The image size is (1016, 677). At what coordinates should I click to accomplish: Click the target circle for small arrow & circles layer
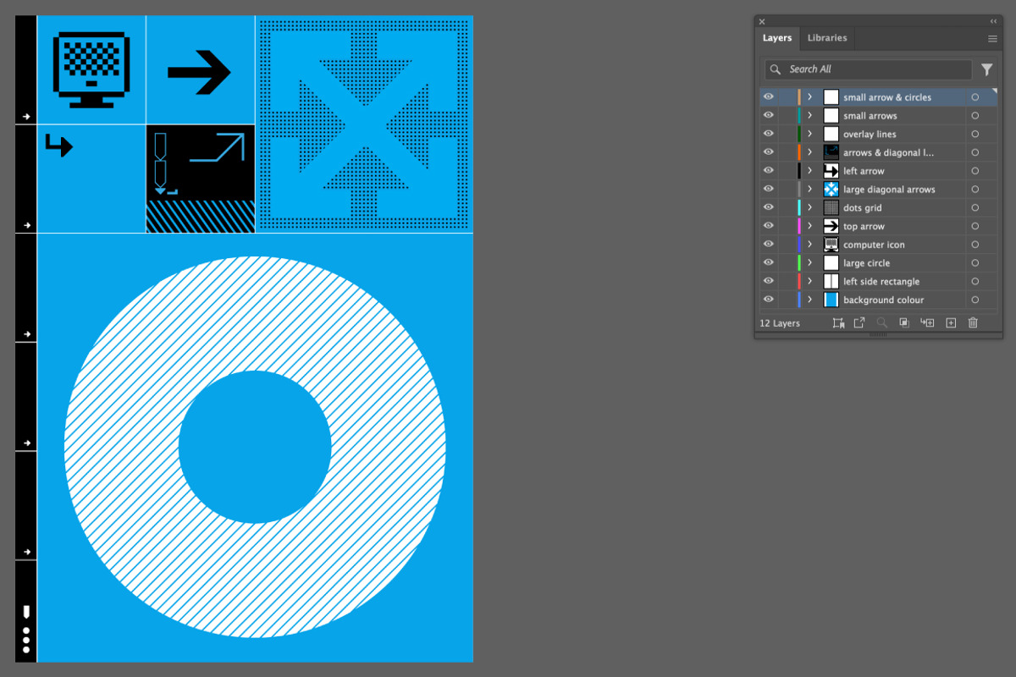975,97
